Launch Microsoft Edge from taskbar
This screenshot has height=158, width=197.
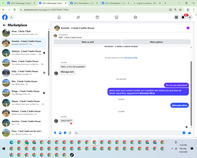point(11,142)
